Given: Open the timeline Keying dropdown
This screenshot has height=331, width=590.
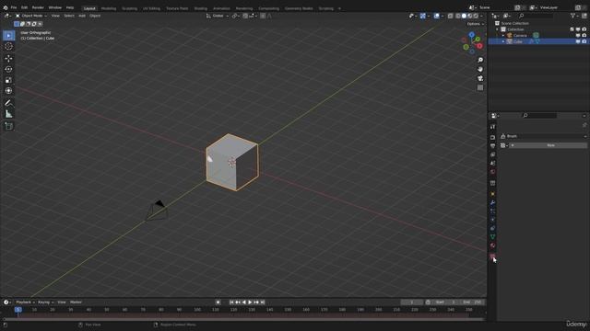Looking at the screenshot, I should coord(45,302).
